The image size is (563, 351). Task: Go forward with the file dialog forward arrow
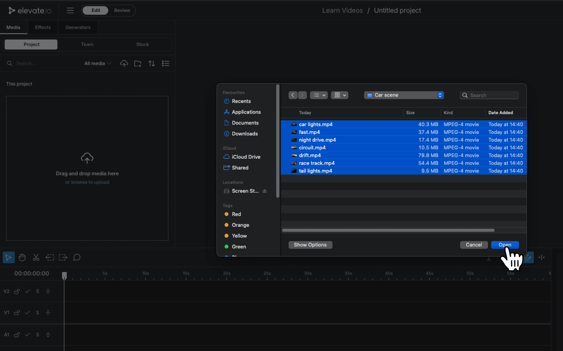302,95
